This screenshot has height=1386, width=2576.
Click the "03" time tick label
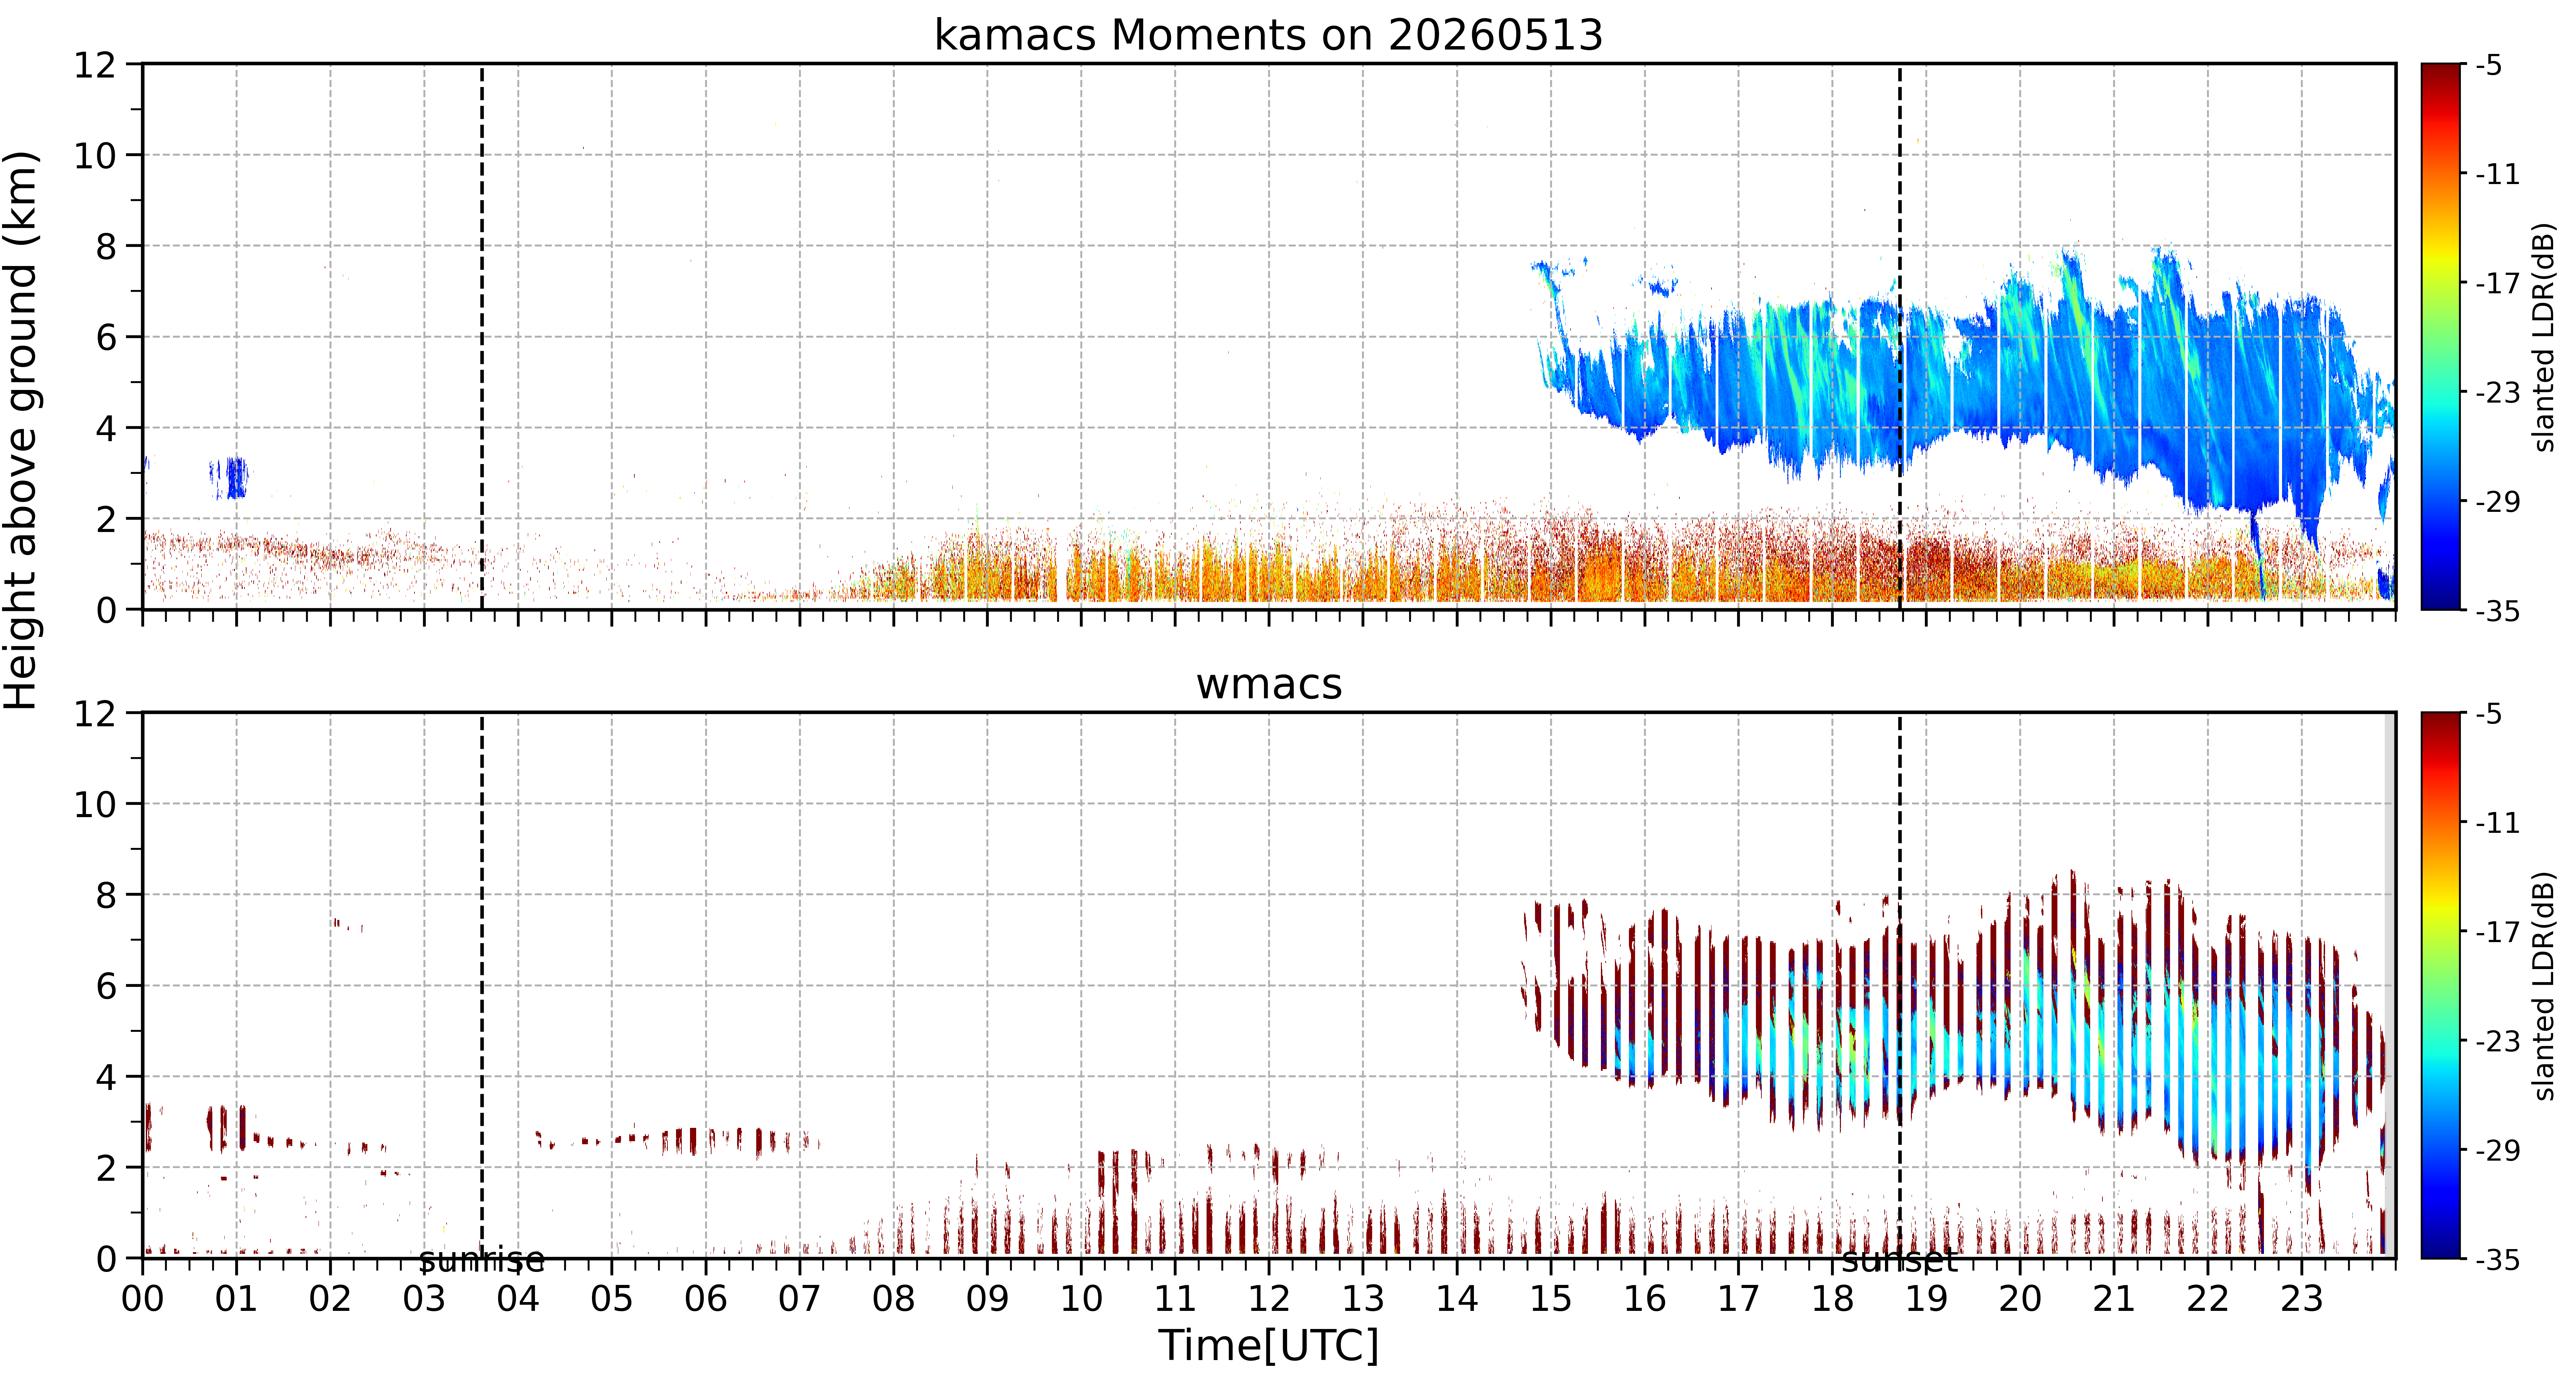424,1299
